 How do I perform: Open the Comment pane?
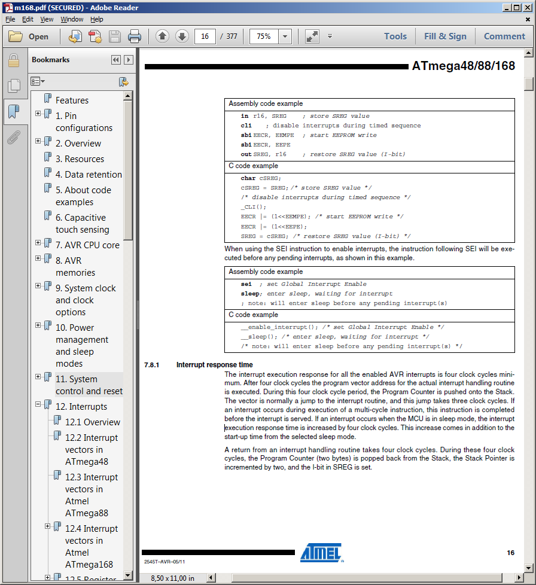pyautogui.click(x=504, y=36)
